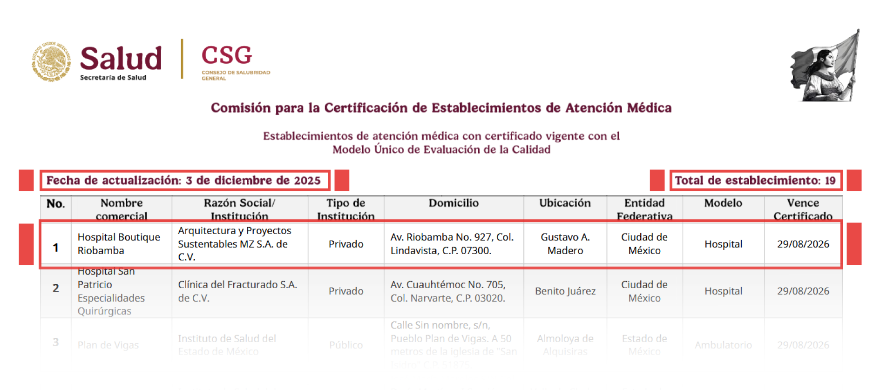
Task: Click address 'Calle Sin nombre, s/n' cell
Action: pyautogui.click(x=454, y=345)
